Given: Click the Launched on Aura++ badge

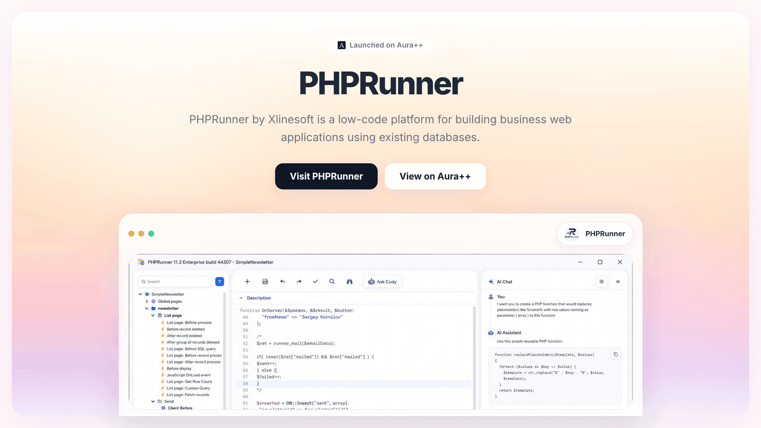Looking at the screenshot, I should [x=380, y=45].
